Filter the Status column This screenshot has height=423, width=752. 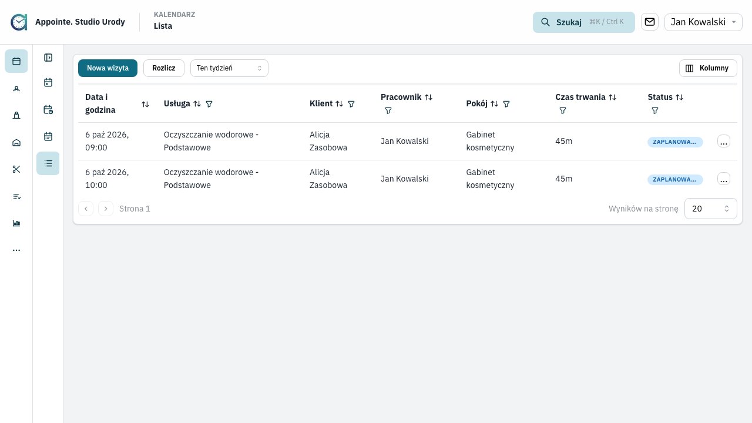point(655,110)
